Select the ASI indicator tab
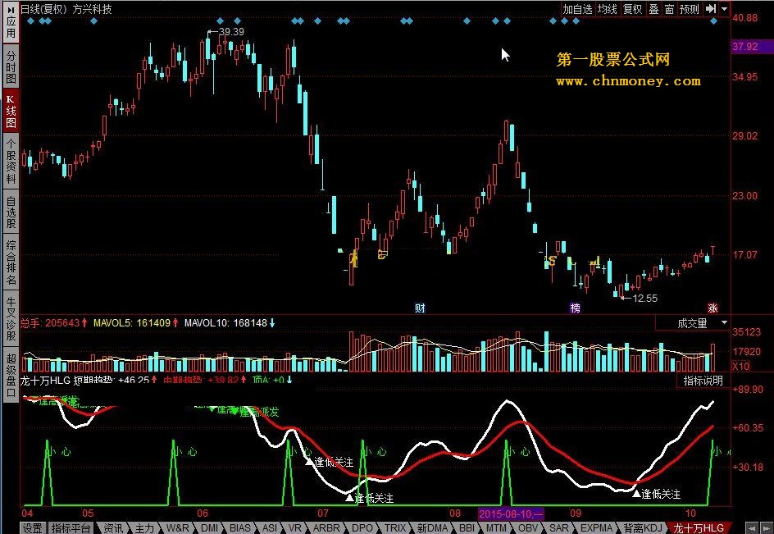 (x=270, y=528)
